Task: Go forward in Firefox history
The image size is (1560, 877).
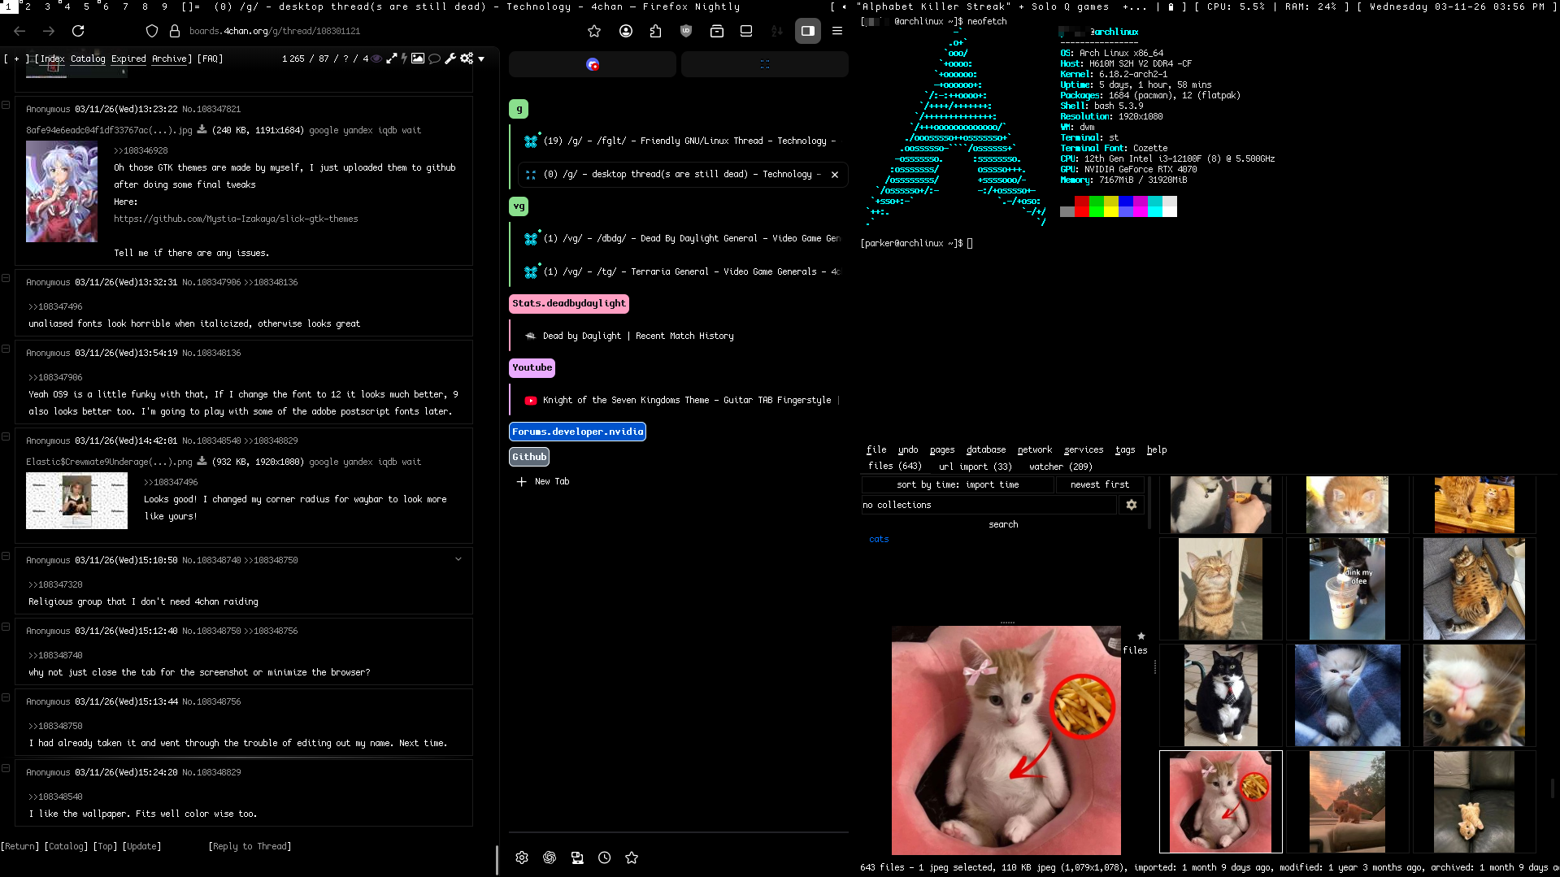Action: (49, 31)
